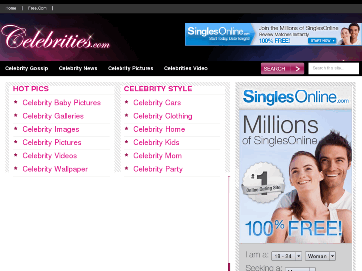Viewport: 362px width, 271px height.
Task: Open Celebrity Mom link
Action: coord(158,156)
